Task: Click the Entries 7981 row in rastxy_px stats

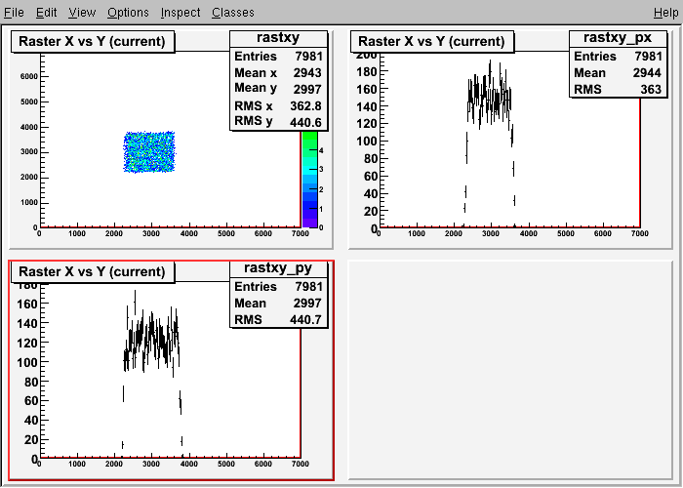Action: pyautogui.click(x=618, y=57)
